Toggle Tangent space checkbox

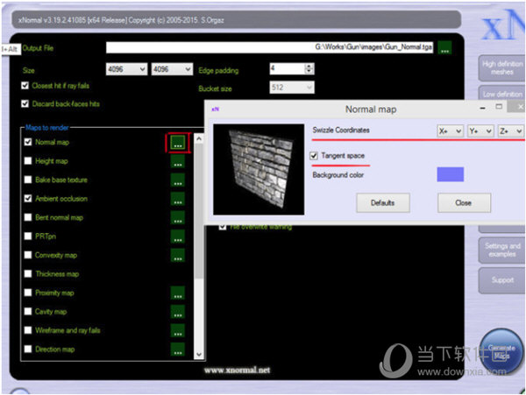click(314, 156)
